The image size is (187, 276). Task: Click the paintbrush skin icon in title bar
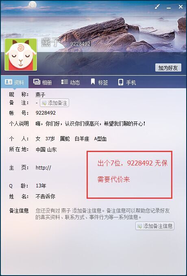coord(157,7)
